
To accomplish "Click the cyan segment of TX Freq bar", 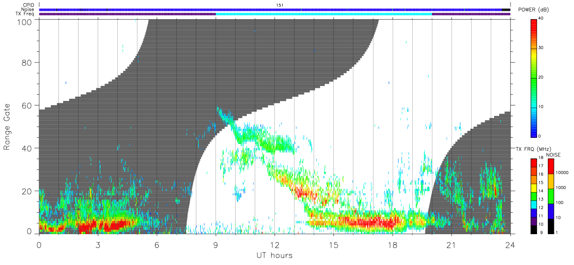I will tap(323, 14).
